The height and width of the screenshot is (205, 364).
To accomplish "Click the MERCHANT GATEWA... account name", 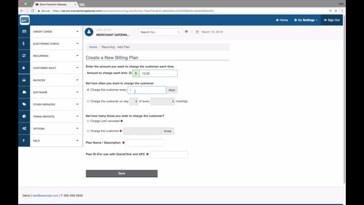I will point(113,35).
